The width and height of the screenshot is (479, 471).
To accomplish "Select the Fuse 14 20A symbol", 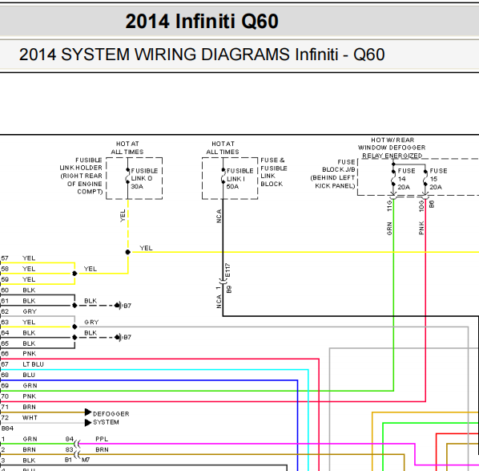I will coord(393,178).
